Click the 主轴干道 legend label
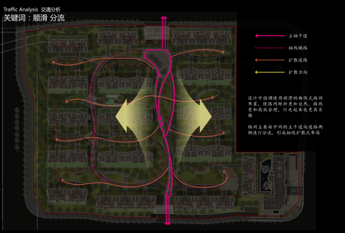The image size is (345, 233). [x=297, y=36]
